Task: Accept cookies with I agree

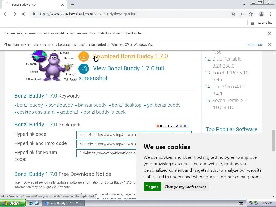Action: [153, 187]
